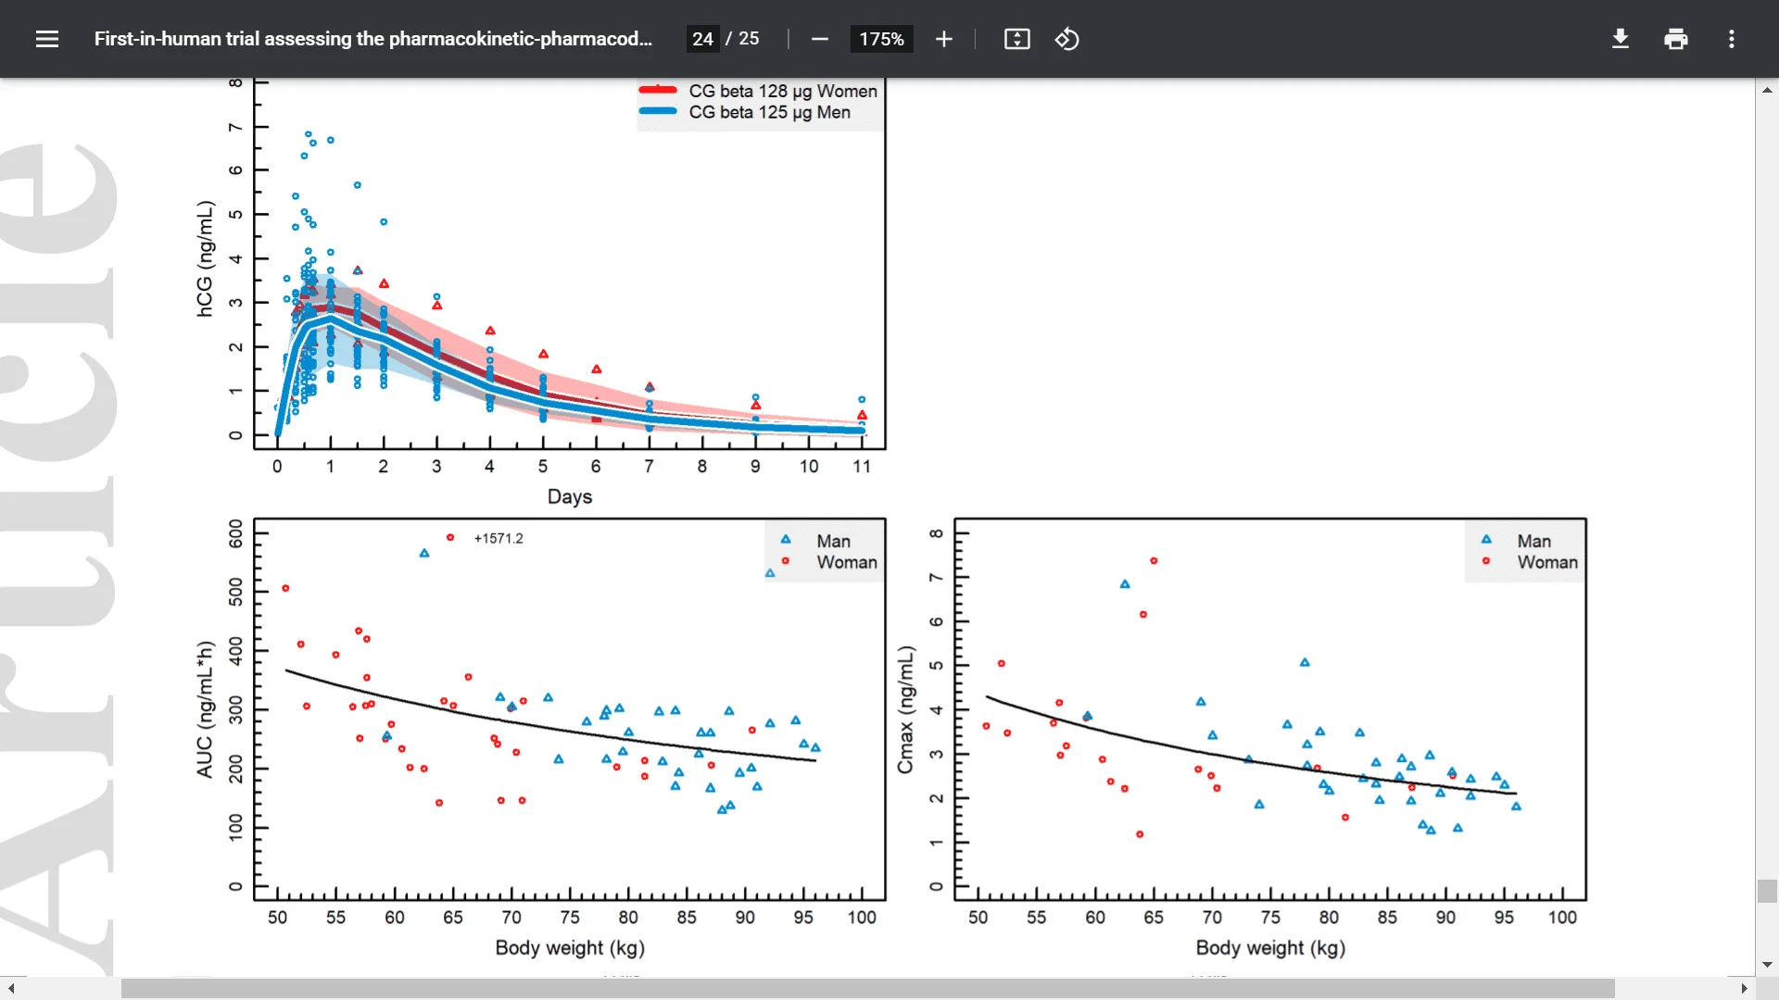The width and height of the screenshot is (1779, 1000).
Task: Open the more actions menu
Action: [1731, 39]
